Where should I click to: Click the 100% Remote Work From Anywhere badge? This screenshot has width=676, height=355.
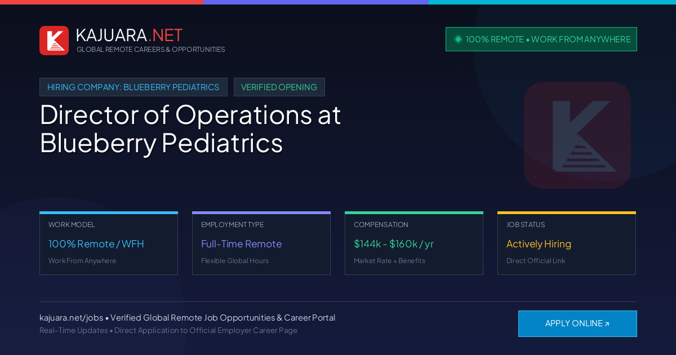coord(541,39)
